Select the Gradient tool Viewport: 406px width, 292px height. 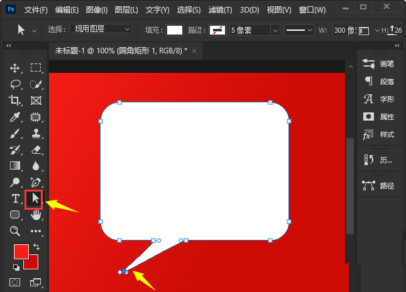tap(15, 166)
